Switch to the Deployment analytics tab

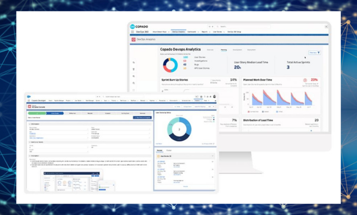(251, 50)
